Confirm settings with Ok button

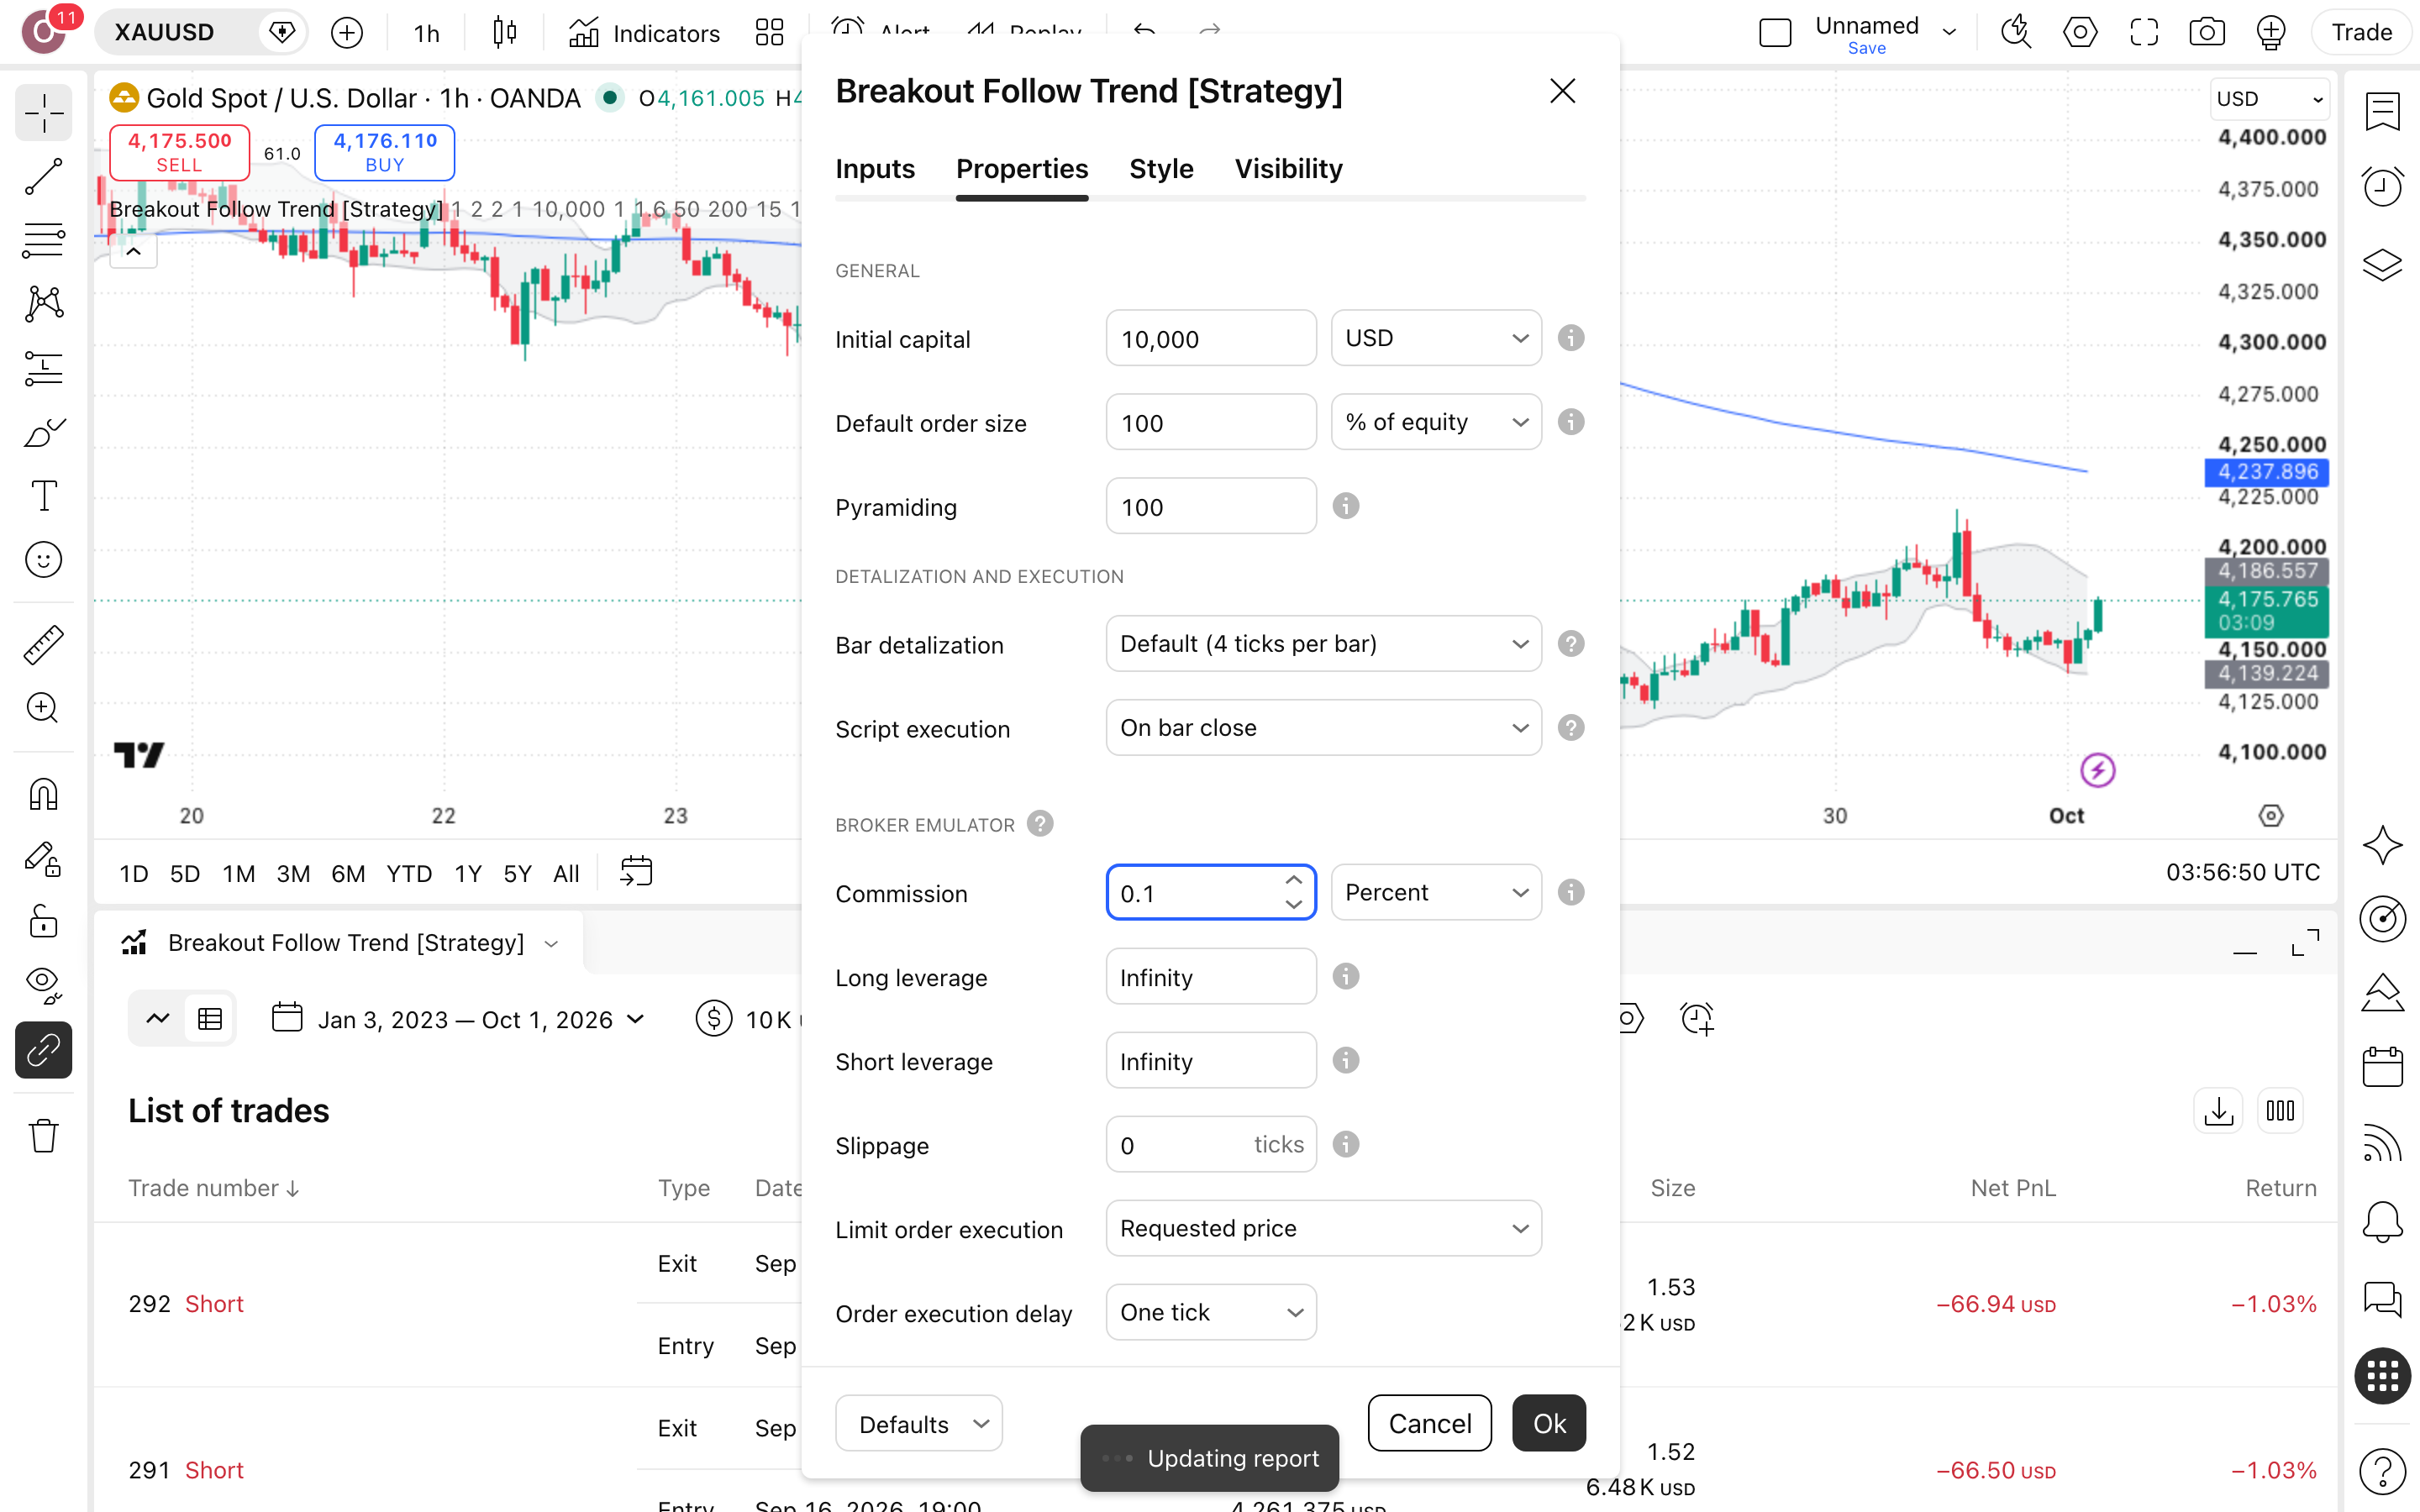[x=1549, y=1423]
